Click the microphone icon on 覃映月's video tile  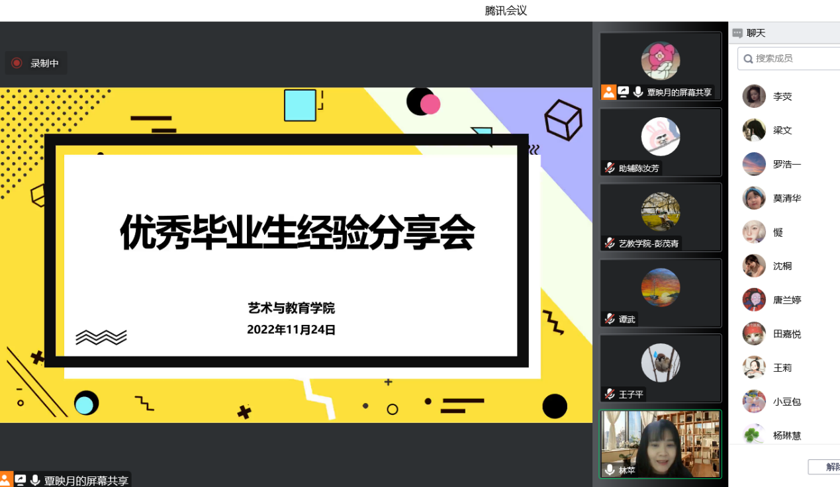(x=638, y=93)
